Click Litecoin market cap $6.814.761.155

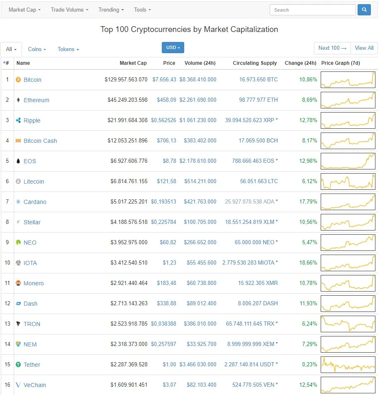(129, 181)
